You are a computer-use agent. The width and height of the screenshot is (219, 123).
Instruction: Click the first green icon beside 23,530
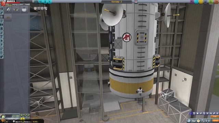[22, 115]
